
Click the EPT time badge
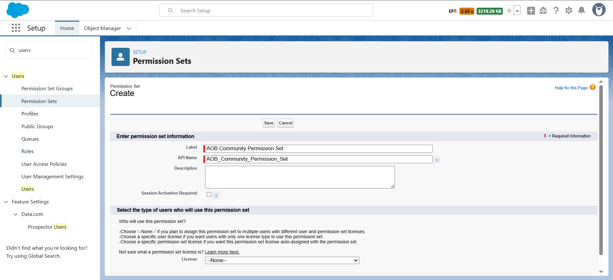[x=467, y=11]
